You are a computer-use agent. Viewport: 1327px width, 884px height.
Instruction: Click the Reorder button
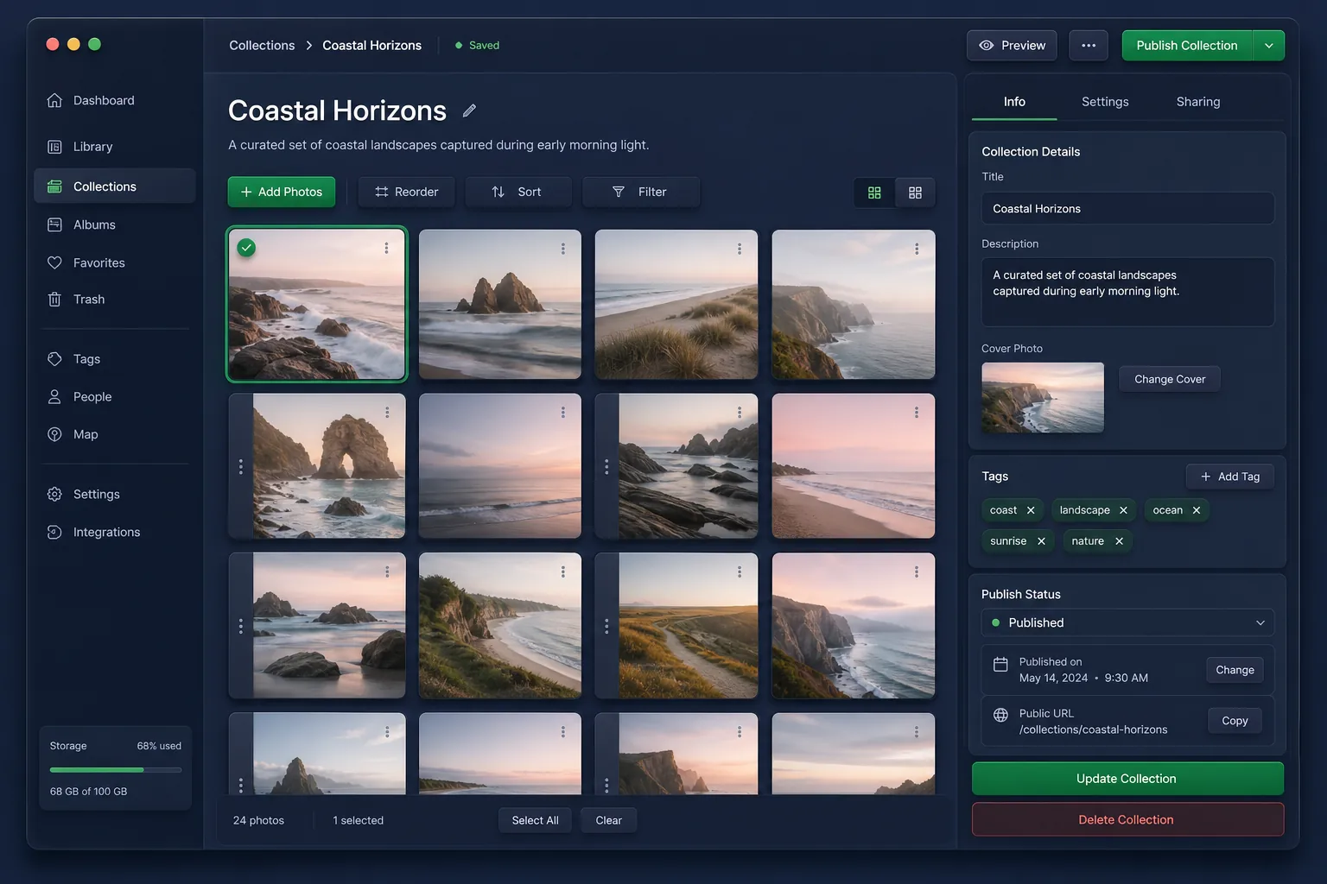coord(406,192)
